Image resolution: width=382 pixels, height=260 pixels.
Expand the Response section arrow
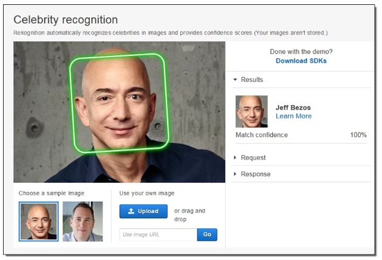(235, 174)
